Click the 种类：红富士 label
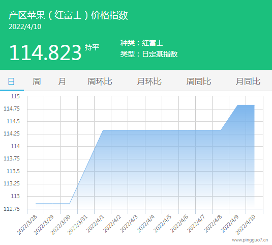The image size is (272, 245). (x=142, y=43)
